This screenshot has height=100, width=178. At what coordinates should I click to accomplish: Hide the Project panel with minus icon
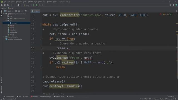pos(29,11)
